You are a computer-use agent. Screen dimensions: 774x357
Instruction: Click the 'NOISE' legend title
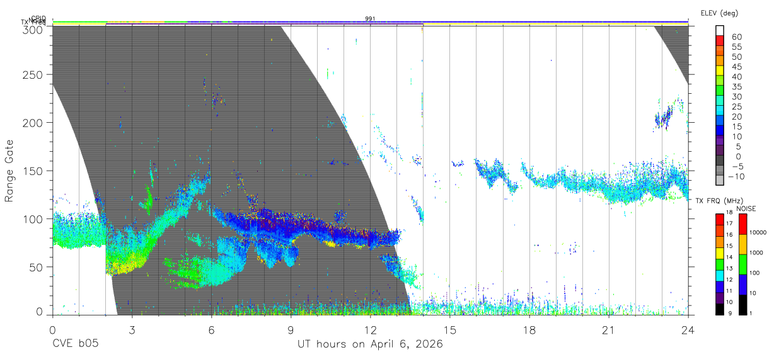click(x=746, y=208)
